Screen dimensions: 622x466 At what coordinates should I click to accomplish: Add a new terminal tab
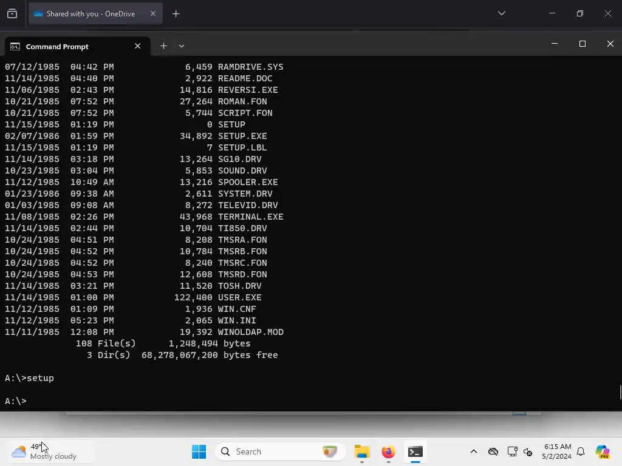tap(163, 46)
